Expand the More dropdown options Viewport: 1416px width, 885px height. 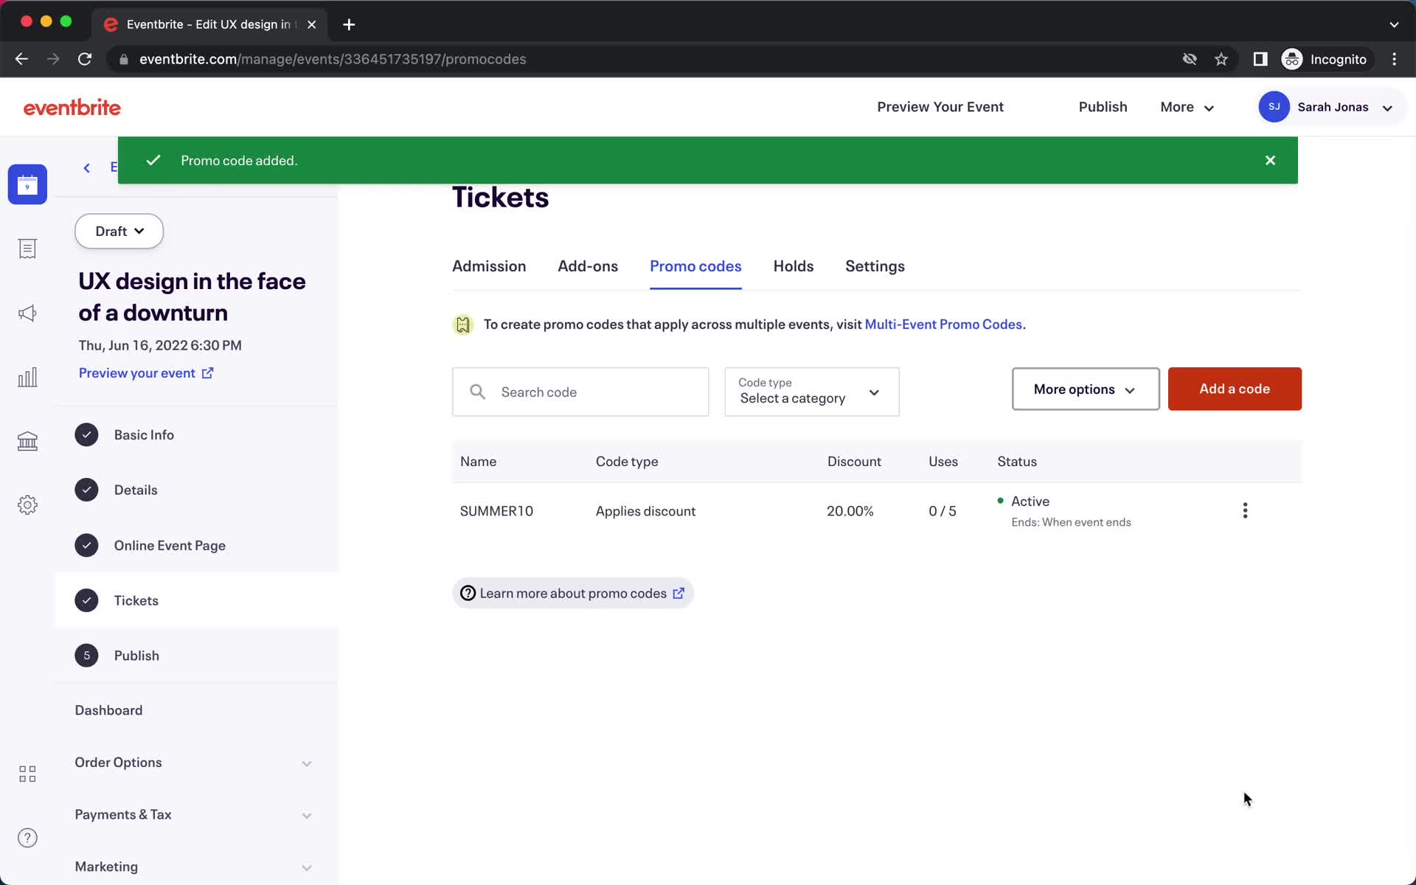coord(1184,106)
